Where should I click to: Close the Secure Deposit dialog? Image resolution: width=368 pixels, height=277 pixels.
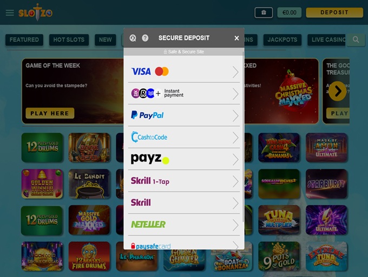click(236, 38)
